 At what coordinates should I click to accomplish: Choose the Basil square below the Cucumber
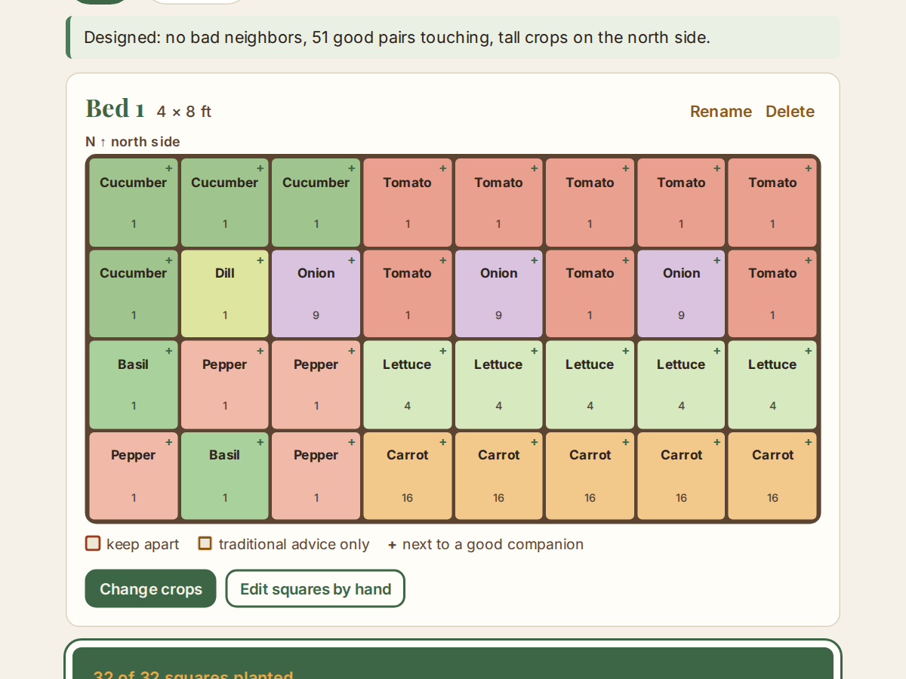click(x=134, y=385)
